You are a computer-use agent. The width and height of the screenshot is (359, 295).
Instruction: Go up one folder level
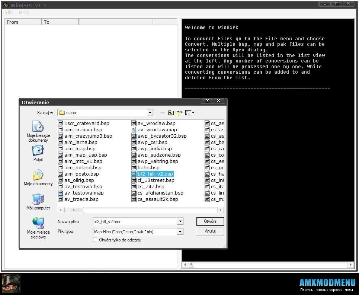pyautogui.click(x=171, y=113)
